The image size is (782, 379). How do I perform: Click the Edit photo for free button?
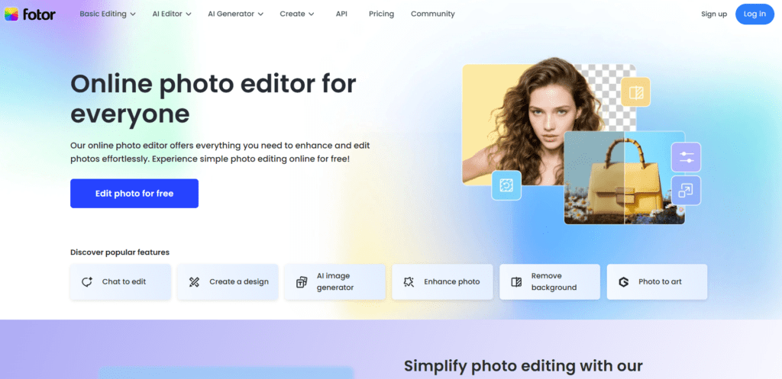[x=134, y=193]
